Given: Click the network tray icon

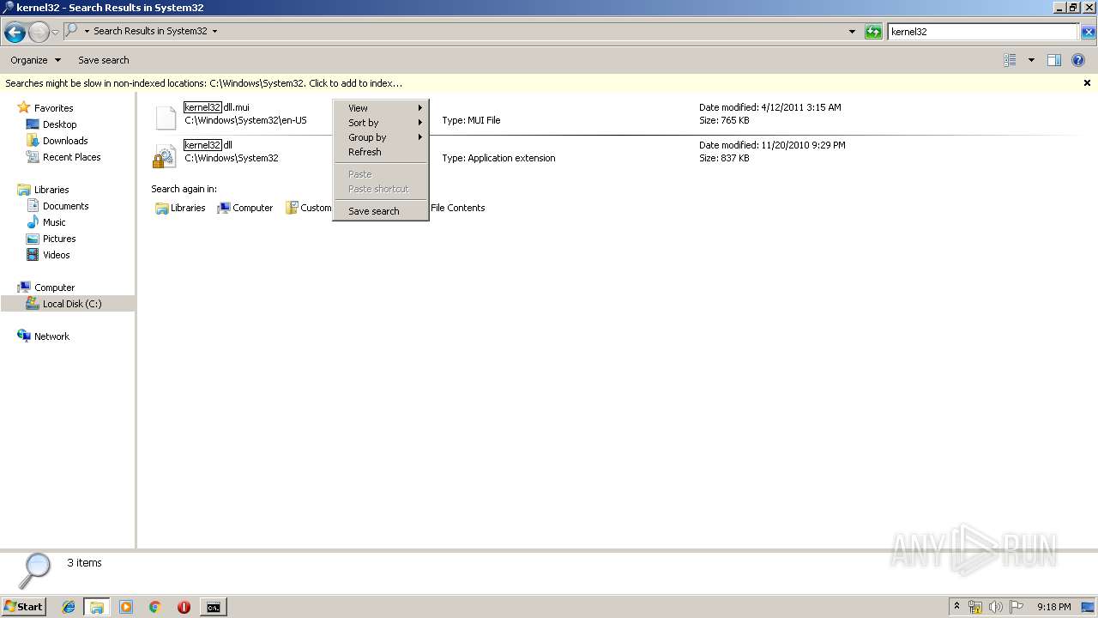Looking at the screenshot, I should pyautogui.click(x=975, y=607).
